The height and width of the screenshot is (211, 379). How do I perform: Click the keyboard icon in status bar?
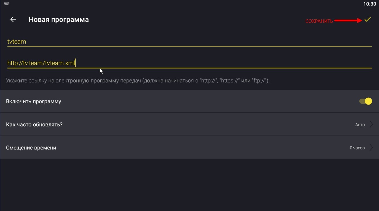pyautogui.click(x=7, y=4)
